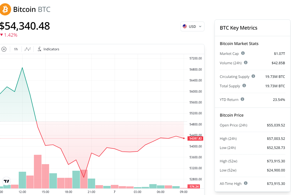The height and width of the screenshot is (195, 291).
Task: Click the tallest red volume bar
Action: pyautogui.click(x=38, y=172)
